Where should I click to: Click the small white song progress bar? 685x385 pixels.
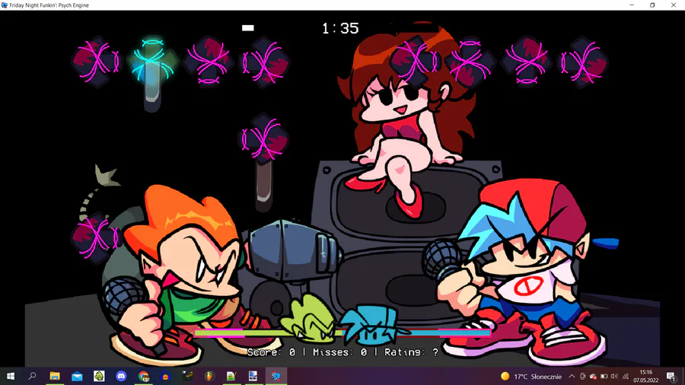pyautogui.click(x=247, y=27)
